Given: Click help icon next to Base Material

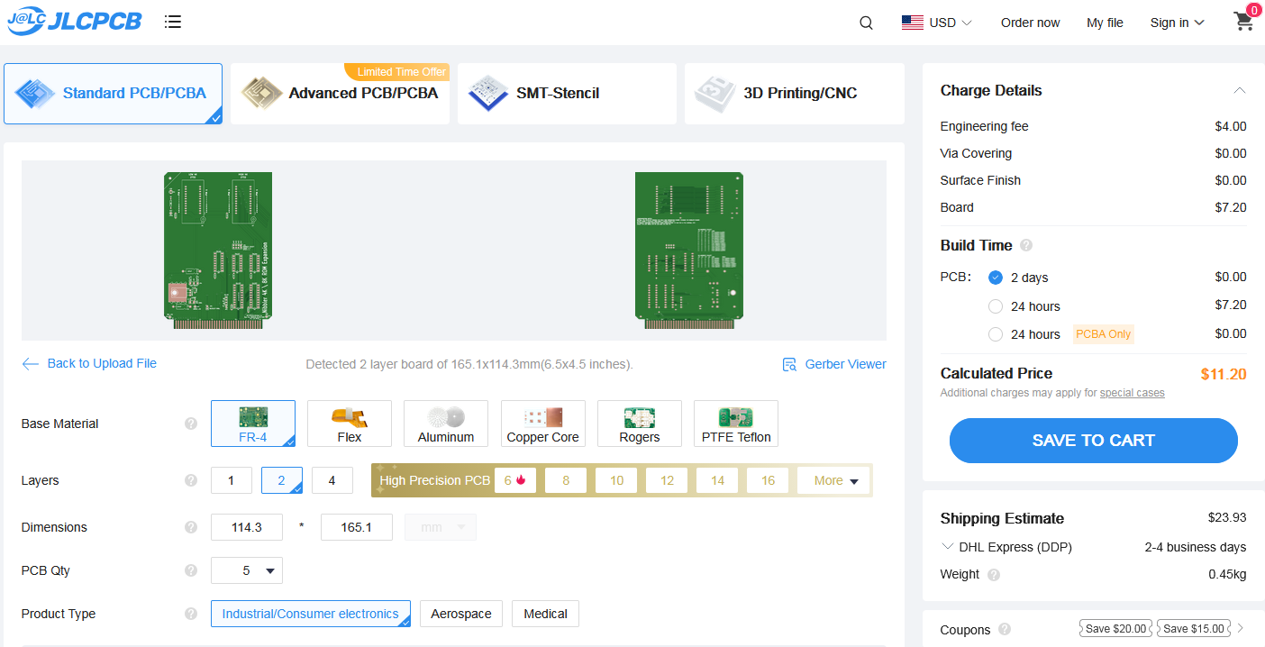Looking at the screenshot, I should click(x=191, y=424).
